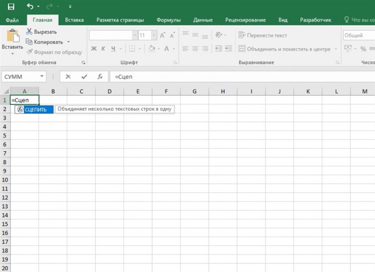Click the center align text icon
Screen dimensions: 375x272
[x=195, y=49]
